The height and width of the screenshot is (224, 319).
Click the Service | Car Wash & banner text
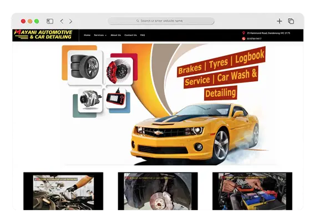221,77
